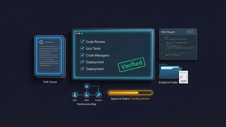Viewport: 226px width, 127px height.
Task: Open the Task Queue document stack
Action: click(x=50, y=56)
